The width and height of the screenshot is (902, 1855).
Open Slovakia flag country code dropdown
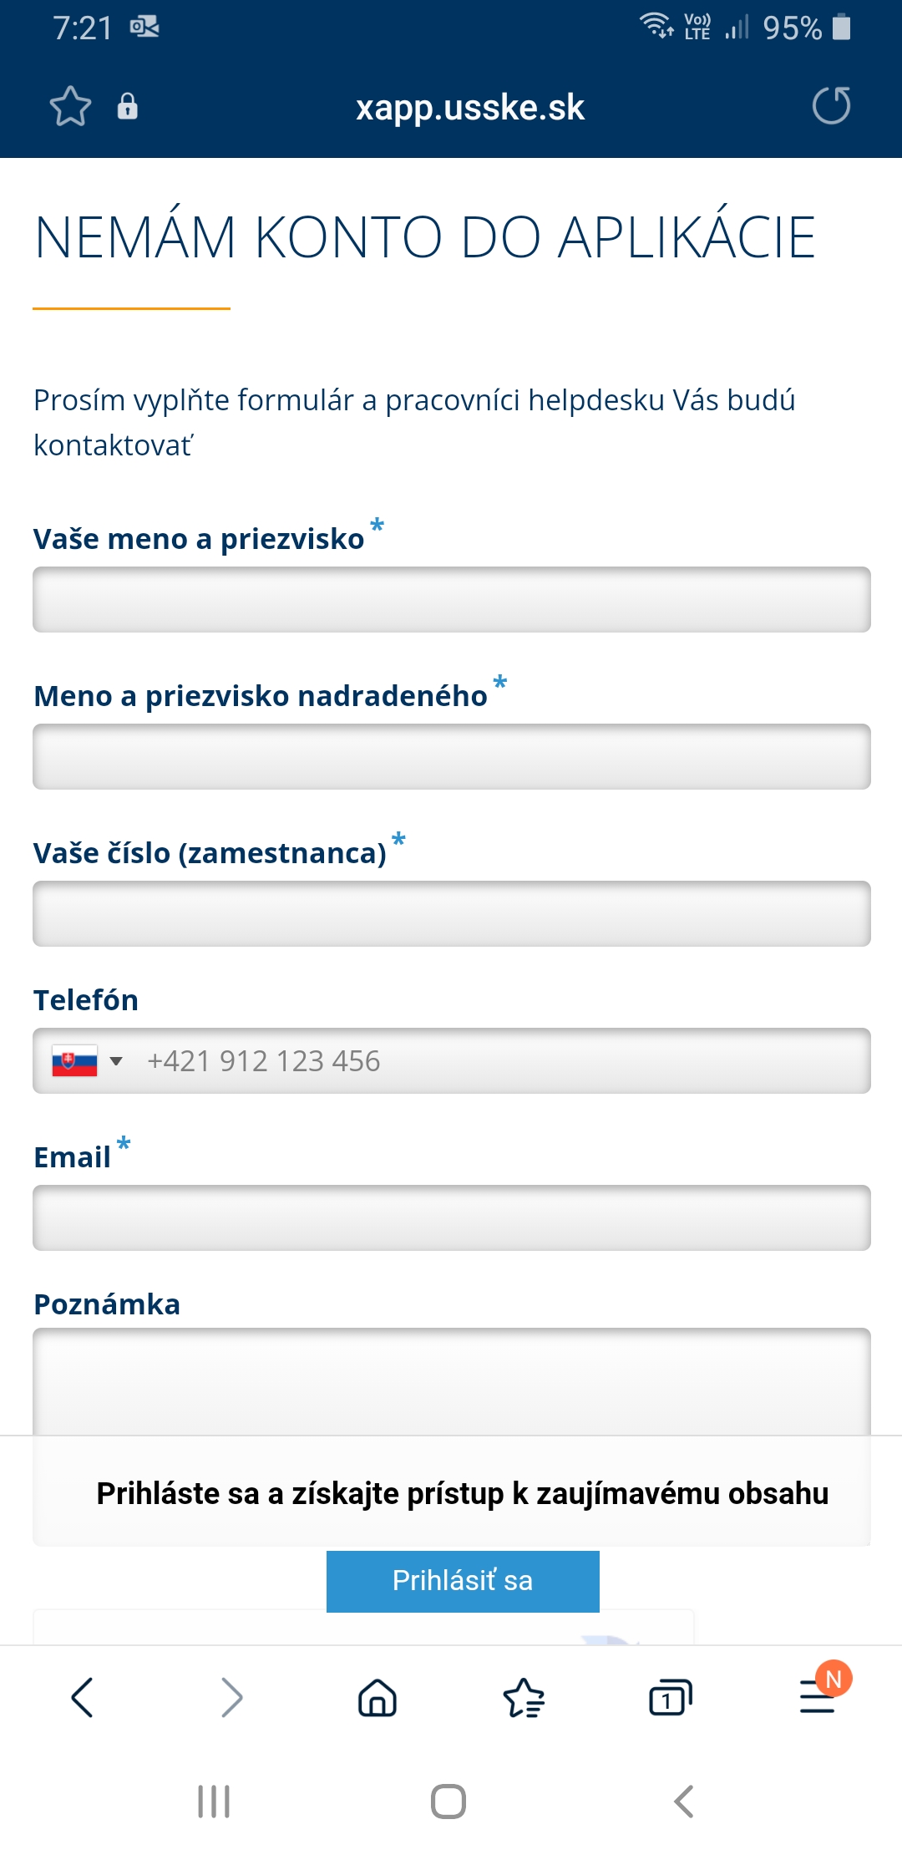tap(88, 1061)
